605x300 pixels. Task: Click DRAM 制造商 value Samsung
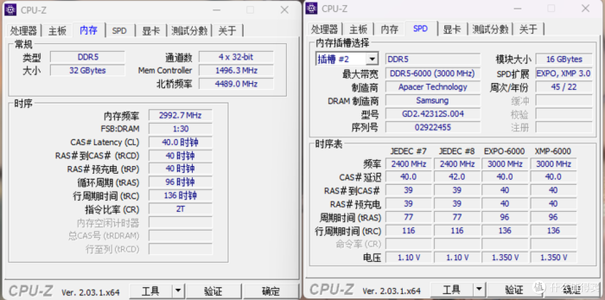432,100
